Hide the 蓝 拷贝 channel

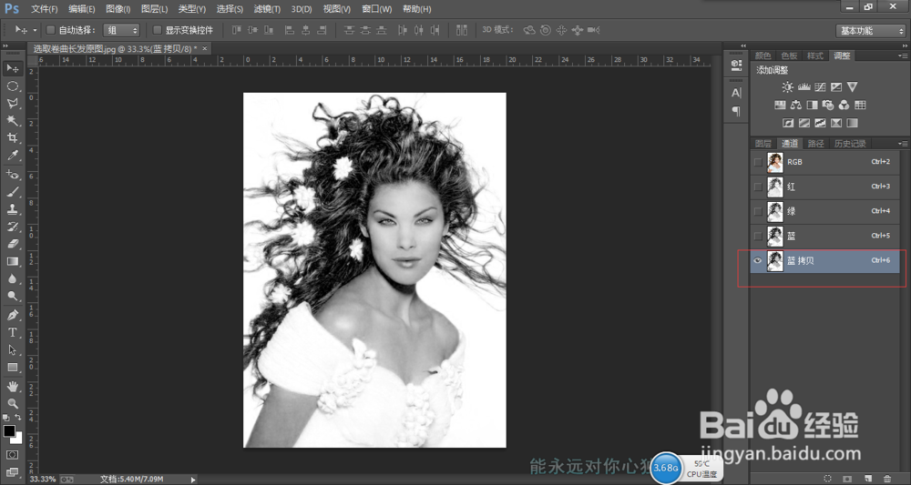point(758,260)
